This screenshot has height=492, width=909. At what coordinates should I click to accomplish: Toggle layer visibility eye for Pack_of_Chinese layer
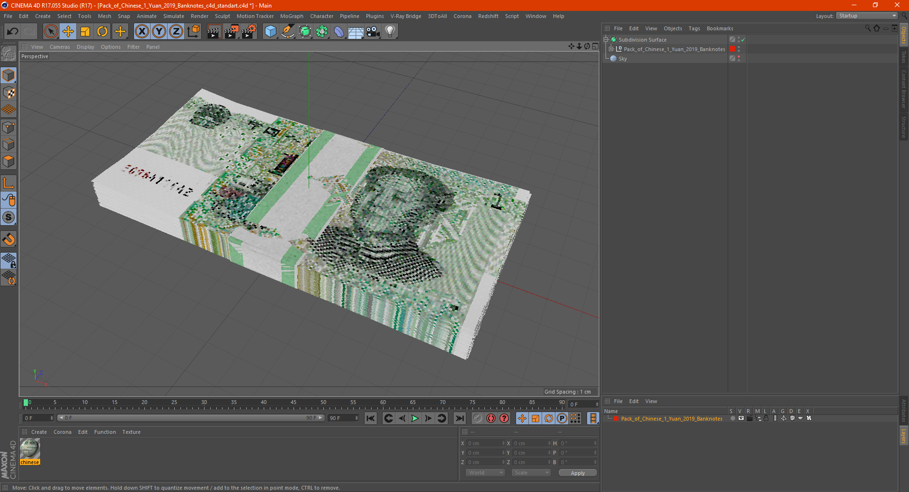[741, 418]
